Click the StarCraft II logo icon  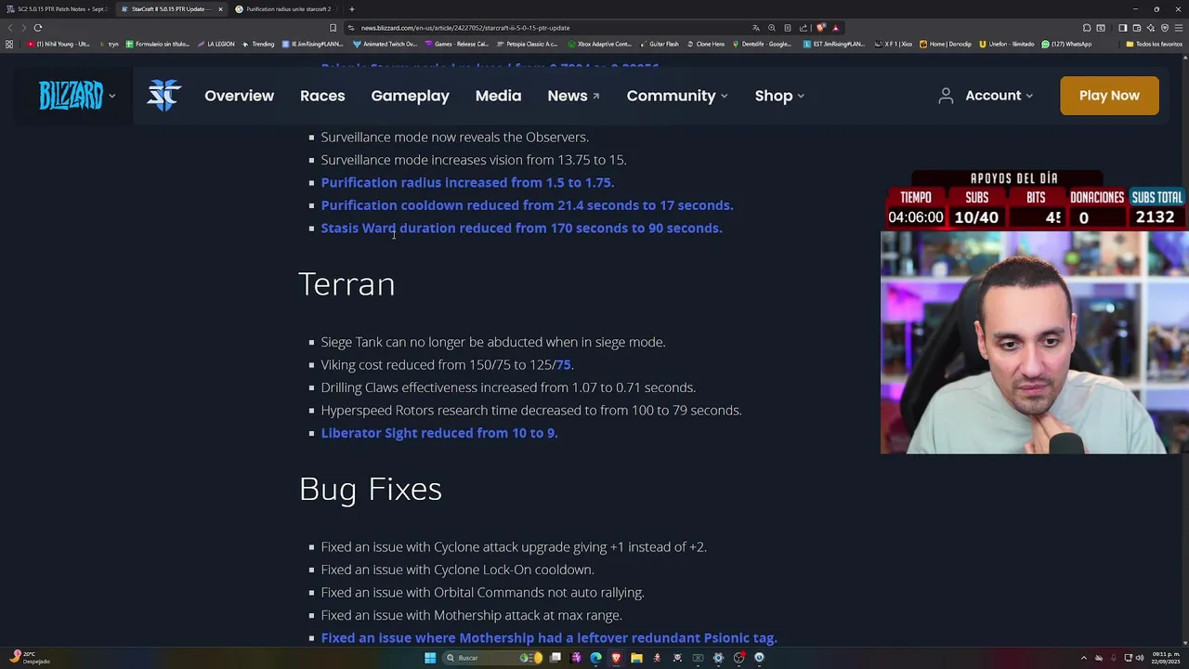pos(163,96)
